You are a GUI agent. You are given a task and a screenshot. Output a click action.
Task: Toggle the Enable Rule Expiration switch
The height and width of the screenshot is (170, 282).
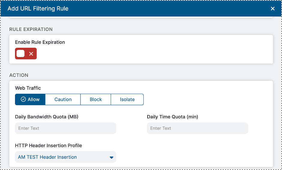click(26, 54)
